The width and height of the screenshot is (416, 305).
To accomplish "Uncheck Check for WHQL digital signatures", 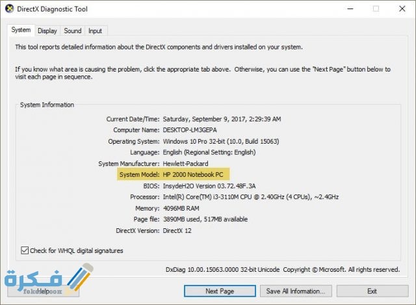I will click(25, 250).
